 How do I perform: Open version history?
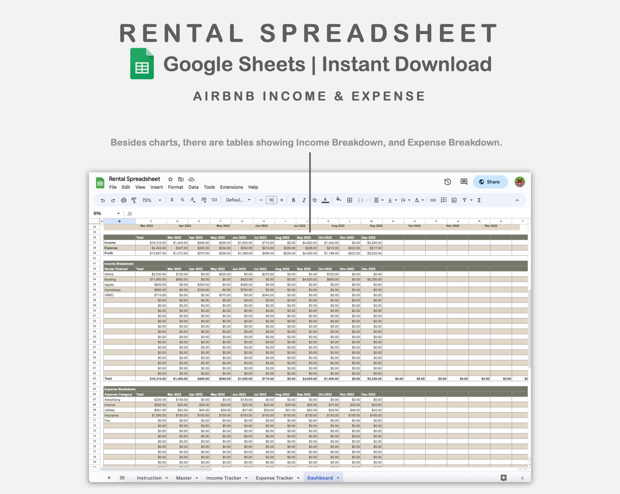(448, 182)
